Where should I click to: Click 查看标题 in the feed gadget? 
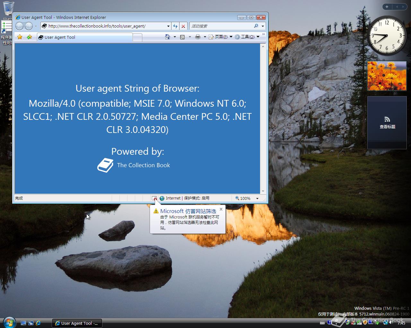(x=387, y=127)
